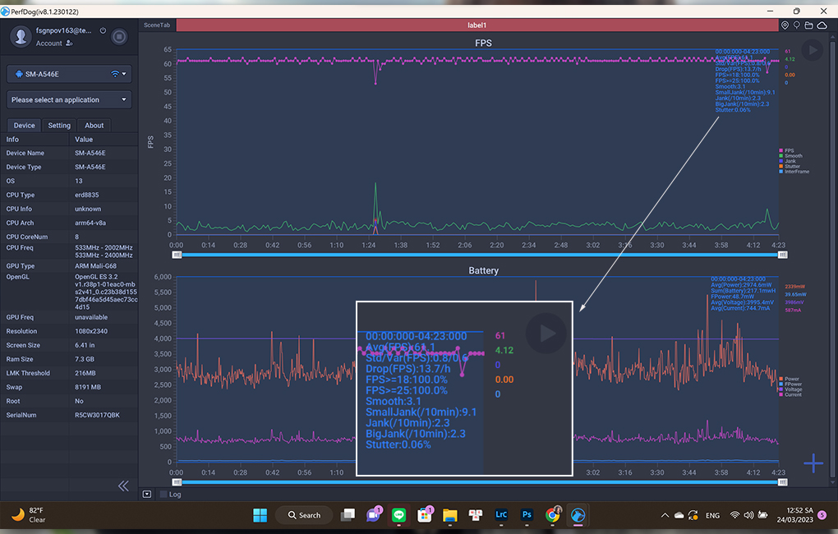Click CPU Type value erd8835
Viewport: 838px width, 534px height.
click(86, 195)
